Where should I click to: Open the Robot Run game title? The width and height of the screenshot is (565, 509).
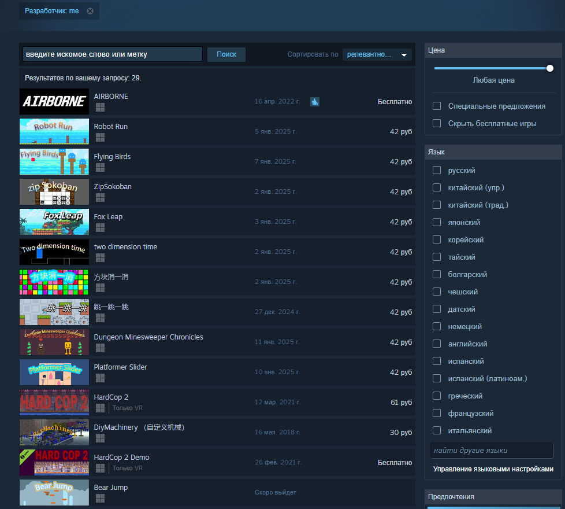click(110, 127)
